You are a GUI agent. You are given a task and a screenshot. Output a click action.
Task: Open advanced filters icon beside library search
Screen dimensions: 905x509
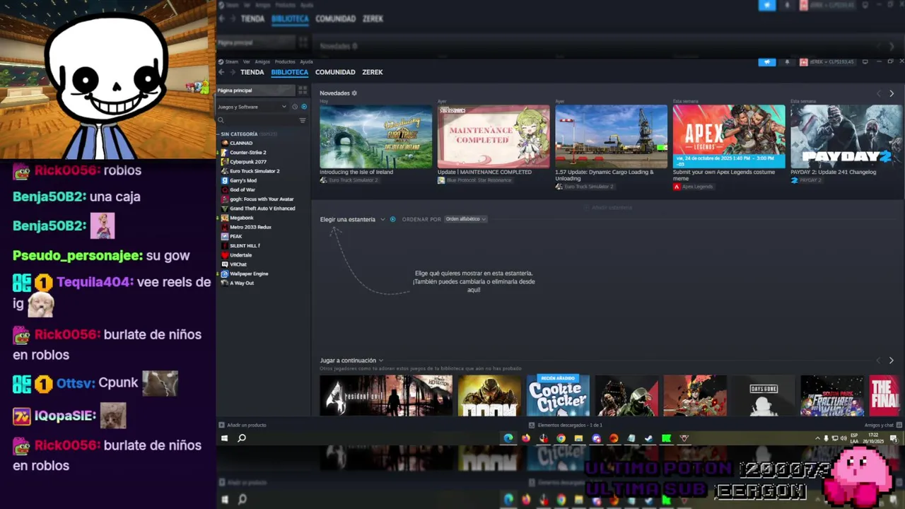coord(303,120)
